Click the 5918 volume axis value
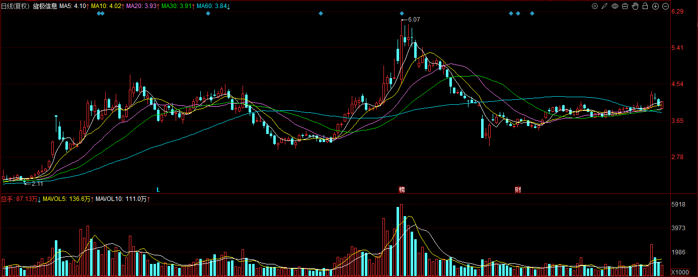This screenshot has height=277, width=698. pyautogui.click(x=679, y=204)
